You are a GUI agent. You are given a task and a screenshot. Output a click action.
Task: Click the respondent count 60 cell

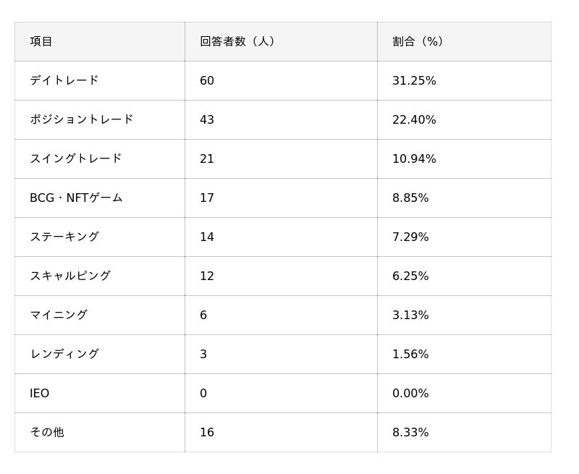(x=207, y=81)
